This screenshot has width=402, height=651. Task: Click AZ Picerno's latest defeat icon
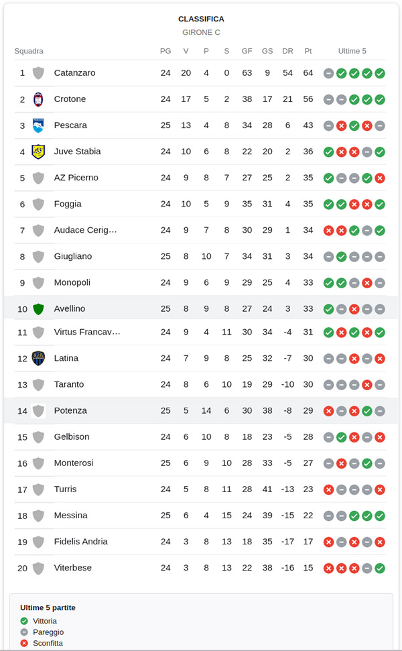click(380, 178)
